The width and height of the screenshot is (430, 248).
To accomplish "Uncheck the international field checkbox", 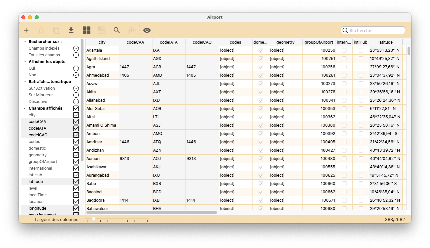I will tap(76, 168).
